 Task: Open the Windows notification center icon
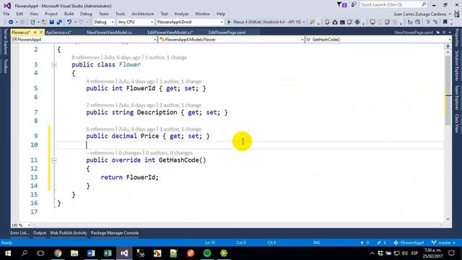point(451,253)
